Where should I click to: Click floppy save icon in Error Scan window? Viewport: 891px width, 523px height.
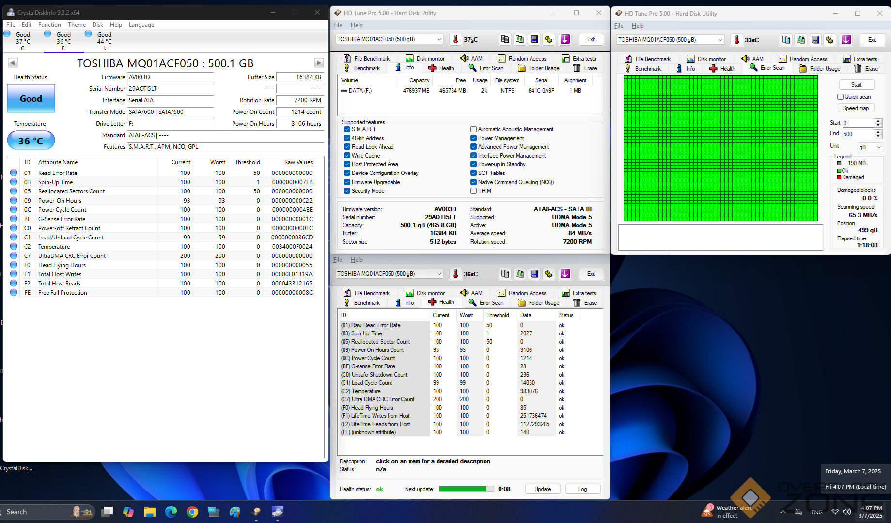[815, 40]
